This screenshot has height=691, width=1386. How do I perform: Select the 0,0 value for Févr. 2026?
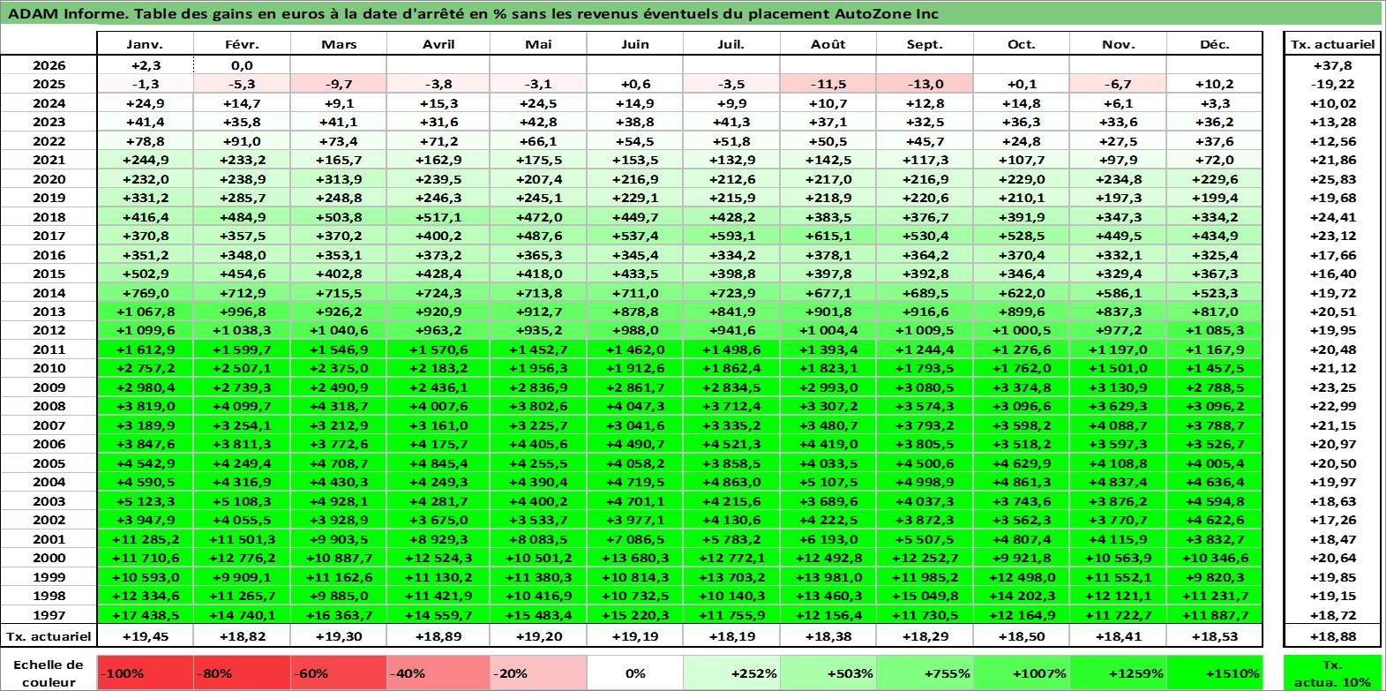click(242, 65)
